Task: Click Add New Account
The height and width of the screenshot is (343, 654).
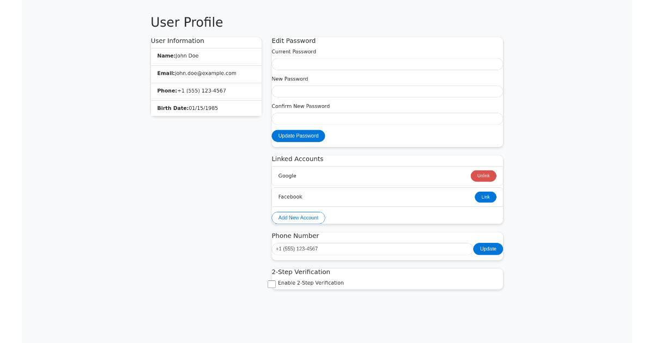Action: [298, 218]
